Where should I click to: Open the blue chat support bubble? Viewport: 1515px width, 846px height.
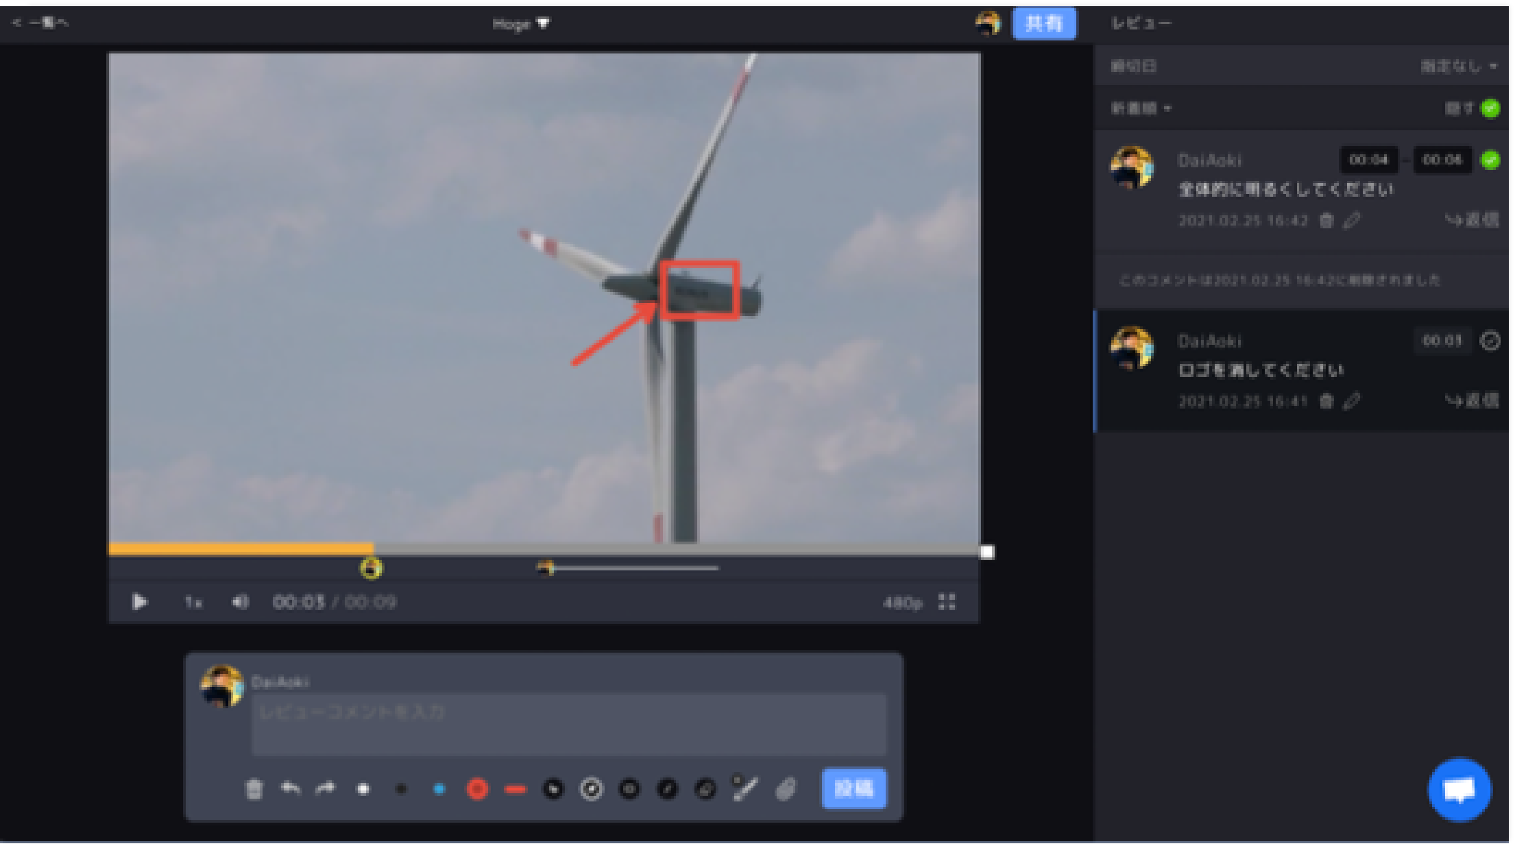(x=1459, y=790)
